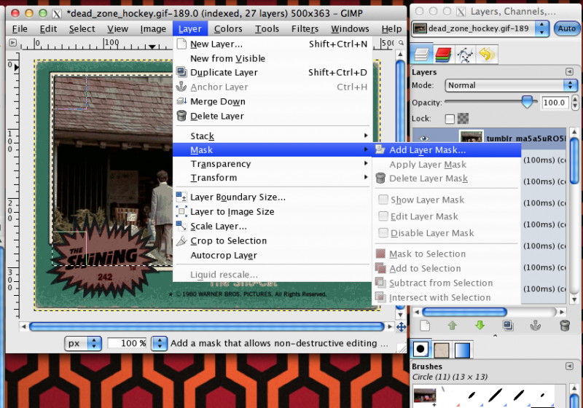Choose Duplicate Layer from the Layer menu
Viewport: 583px width, 408px height.
273,72
